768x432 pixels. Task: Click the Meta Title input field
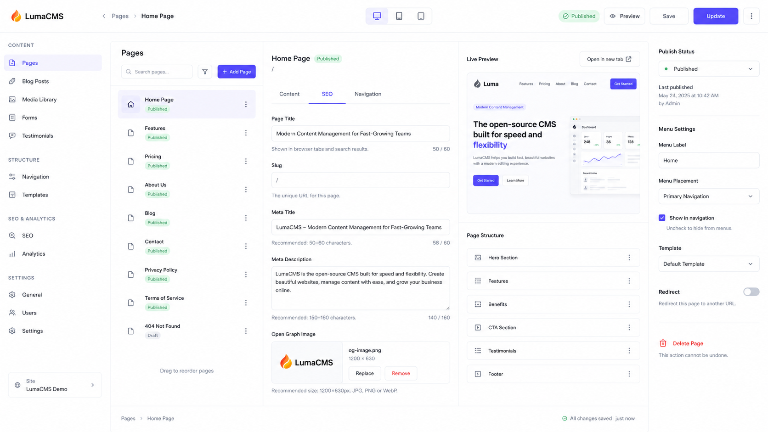point(361,227)
